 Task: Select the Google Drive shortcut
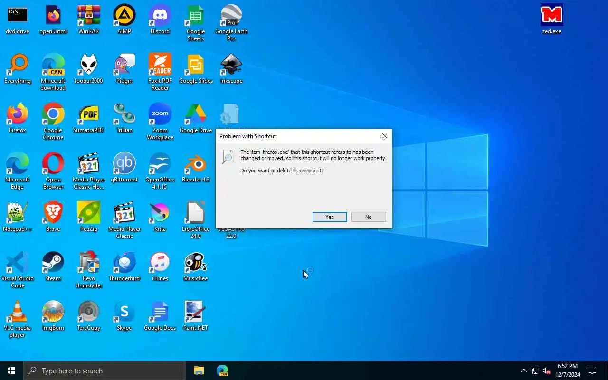point(196,119)
